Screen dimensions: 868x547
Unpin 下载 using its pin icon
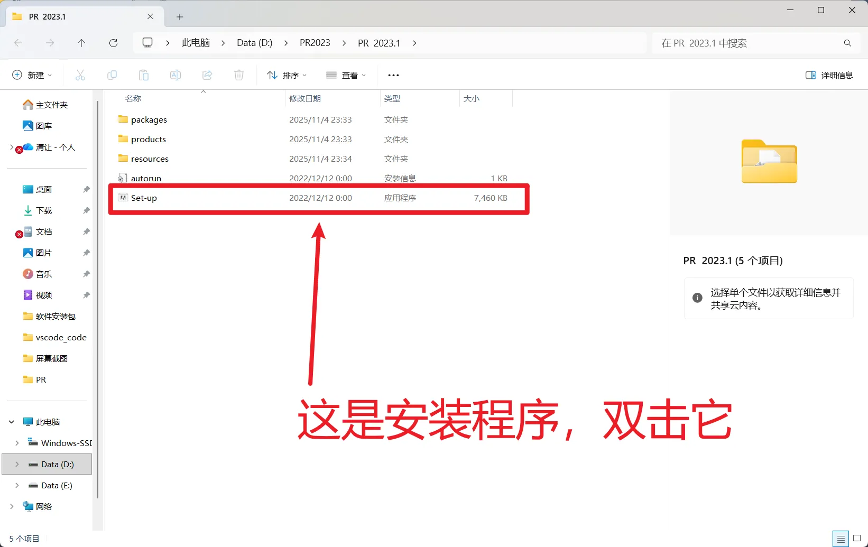pos(86,210)
